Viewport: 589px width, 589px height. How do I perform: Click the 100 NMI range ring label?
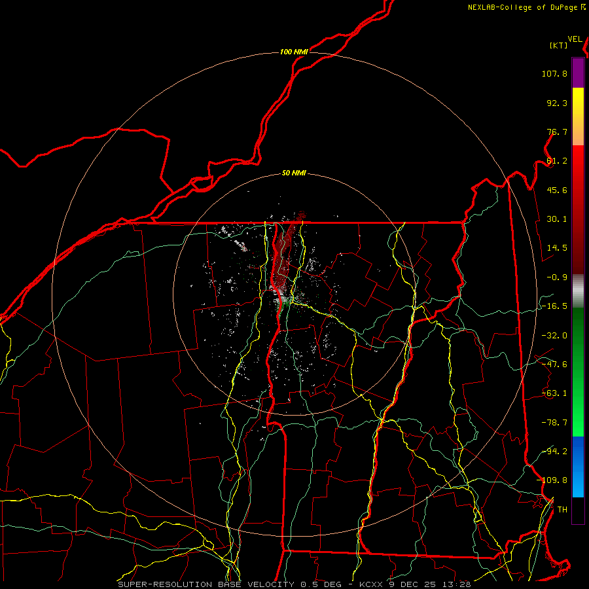294,52
